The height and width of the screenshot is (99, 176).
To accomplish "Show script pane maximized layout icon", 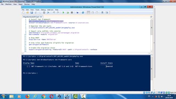I will tap(97, 13).
